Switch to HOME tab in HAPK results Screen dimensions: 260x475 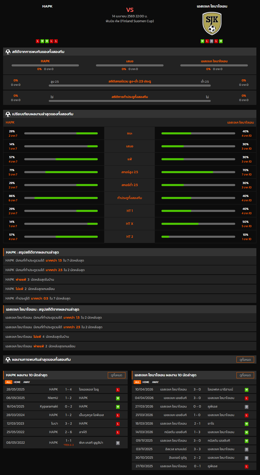pyautogui.click(x=17, y=382)
